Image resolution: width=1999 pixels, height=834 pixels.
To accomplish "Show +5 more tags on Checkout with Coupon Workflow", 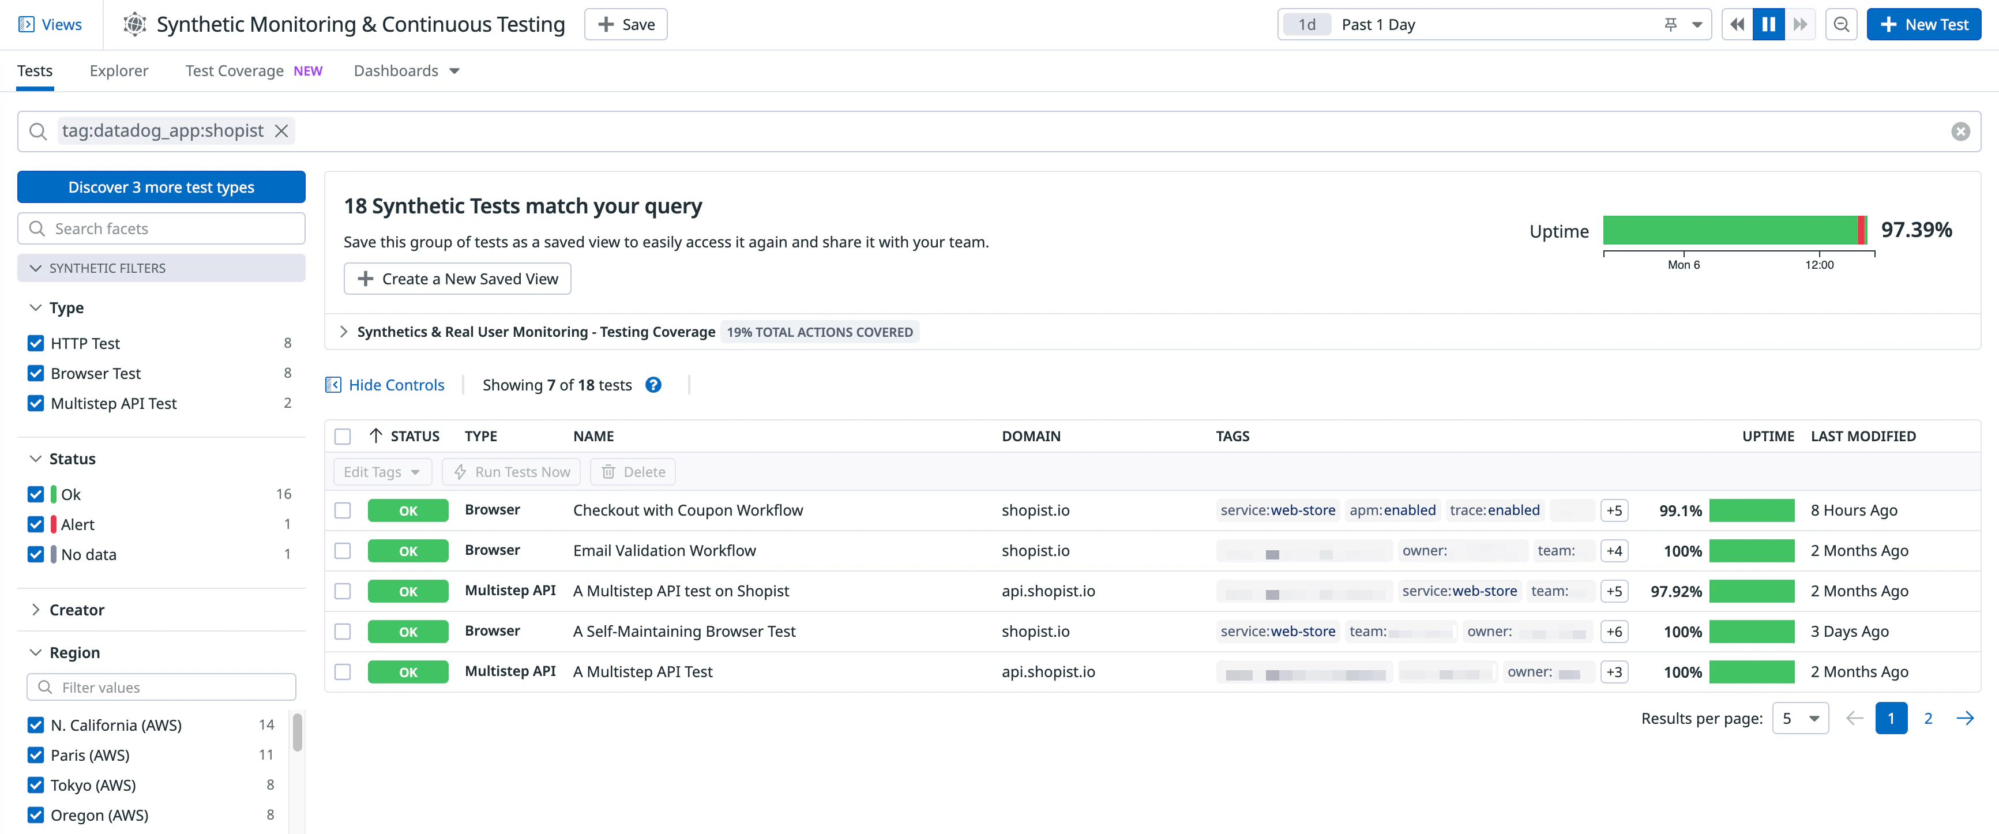I will click(1614, 510).
